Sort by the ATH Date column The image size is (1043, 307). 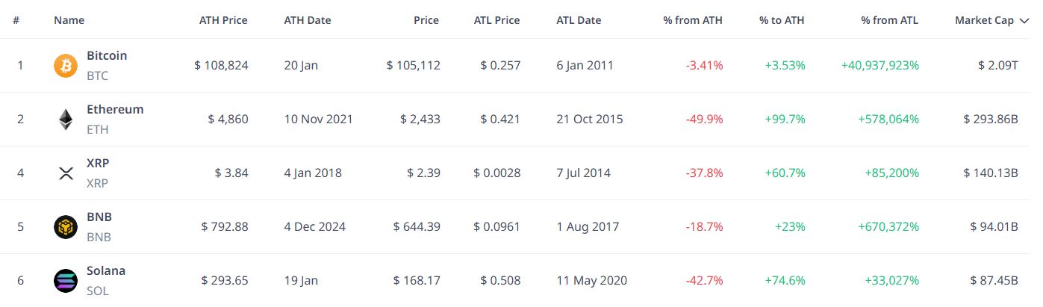(308, 21)
